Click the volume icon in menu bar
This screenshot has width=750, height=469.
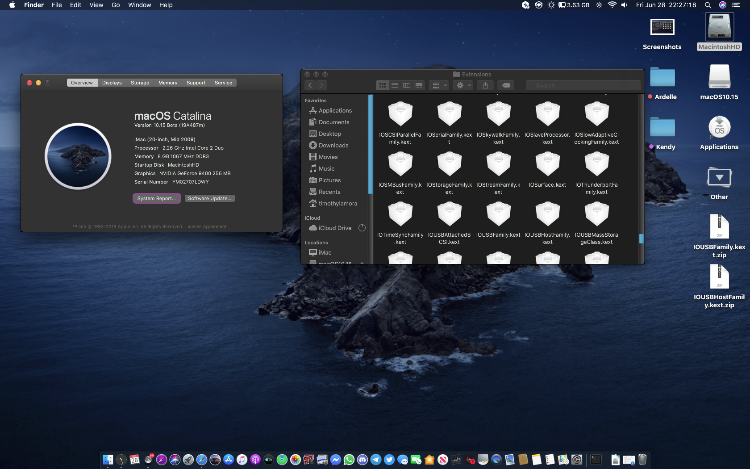(625, 5)
